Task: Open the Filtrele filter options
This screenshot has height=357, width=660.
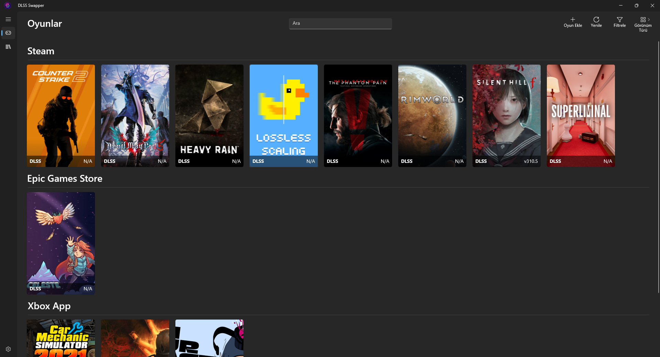Action: pos(619,22)
